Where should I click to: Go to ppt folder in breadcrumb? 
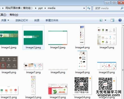click(x=40, y=8)
